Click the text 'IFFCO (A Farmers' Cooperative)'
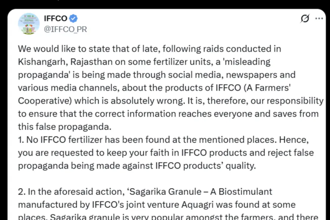The height and width of the screenshot is (220, 330). point(154,94)
